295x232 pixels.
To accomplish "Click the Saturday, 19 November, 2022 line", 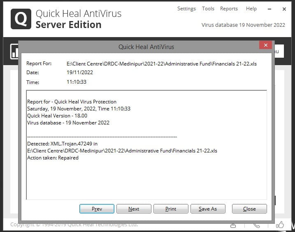I will click(79, 109).
